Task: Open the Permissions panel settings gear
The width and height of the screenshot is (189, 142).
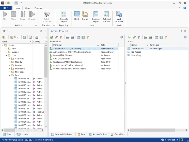Action: [122, 37]
